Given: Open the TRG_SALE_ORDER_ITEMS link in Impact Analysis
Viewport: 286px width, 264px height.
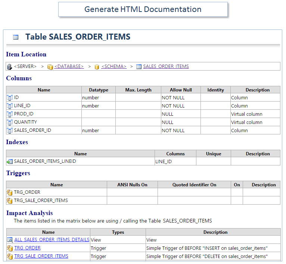Looking at the screenshot, I should [41, 256].
